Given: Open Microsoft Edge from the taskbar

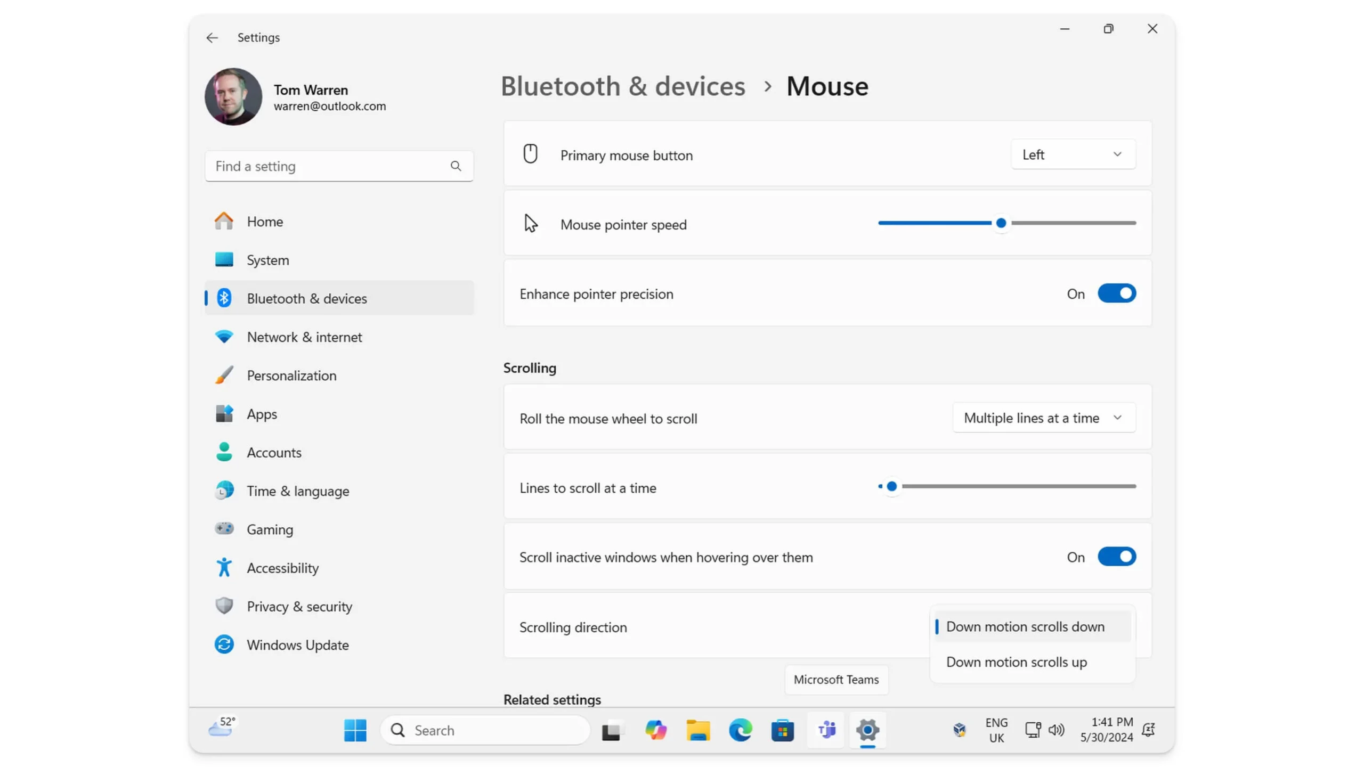Looking at the screenshot, I should [x=740, y=730].
